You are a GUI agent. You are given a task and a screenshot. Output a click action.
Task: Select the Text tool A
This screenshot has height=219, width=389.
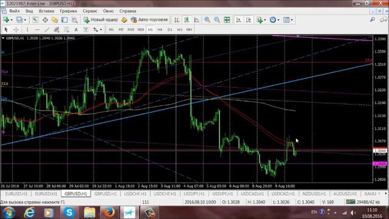tap(76, 30)
